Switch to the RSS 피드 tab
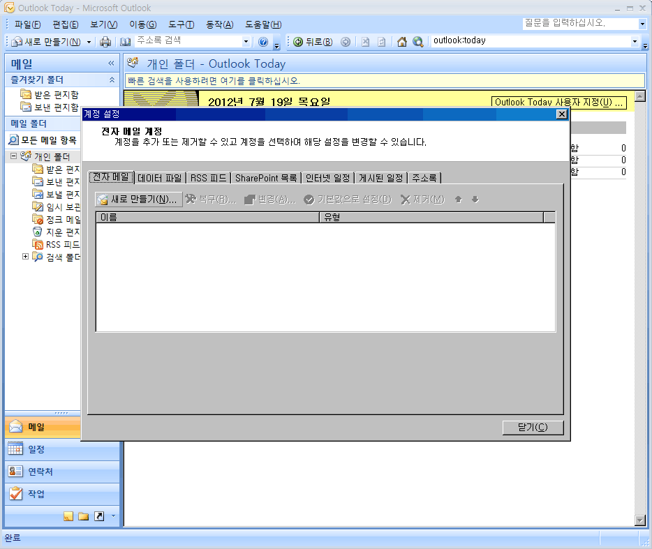 click(x=208, y=178)
